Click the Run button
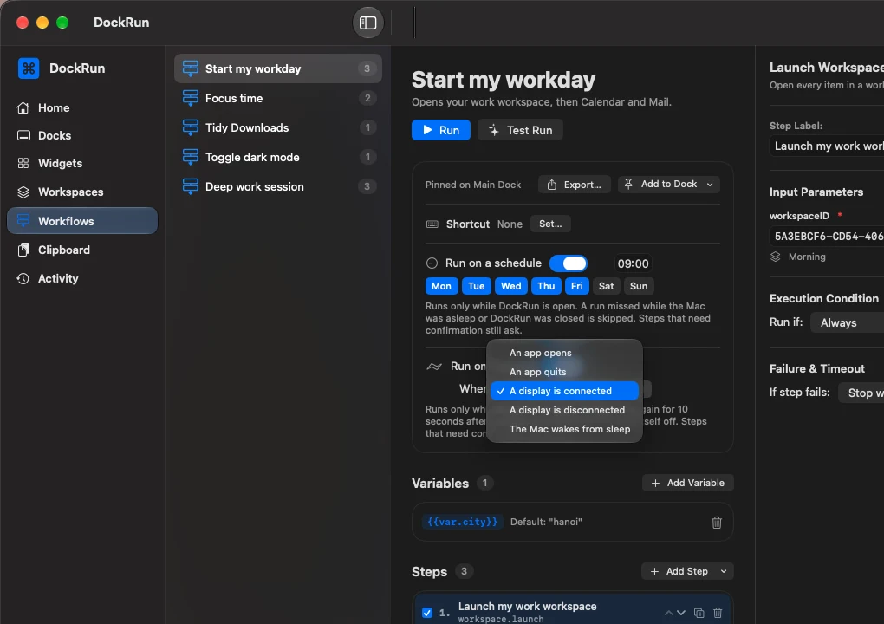The height and width of the screenshot is (624, 884). tap(441, 130)
